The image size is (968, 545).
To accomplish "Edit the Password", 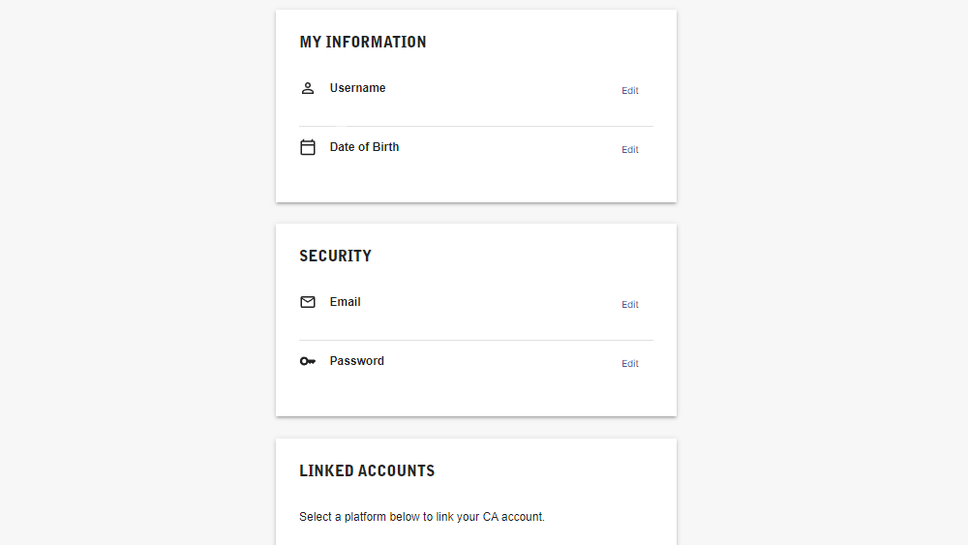I will point(630,364).
